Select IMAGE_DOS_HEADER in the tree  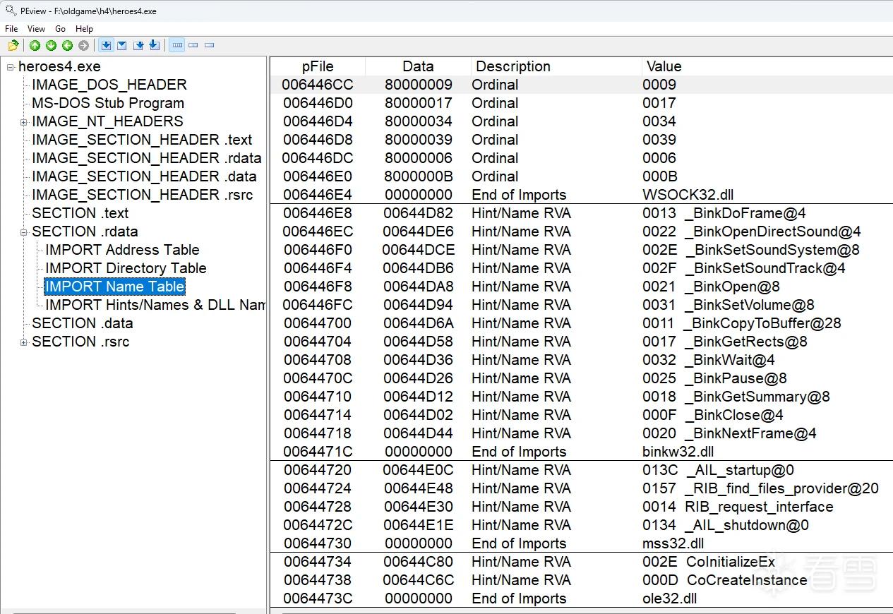coord(109,85)
